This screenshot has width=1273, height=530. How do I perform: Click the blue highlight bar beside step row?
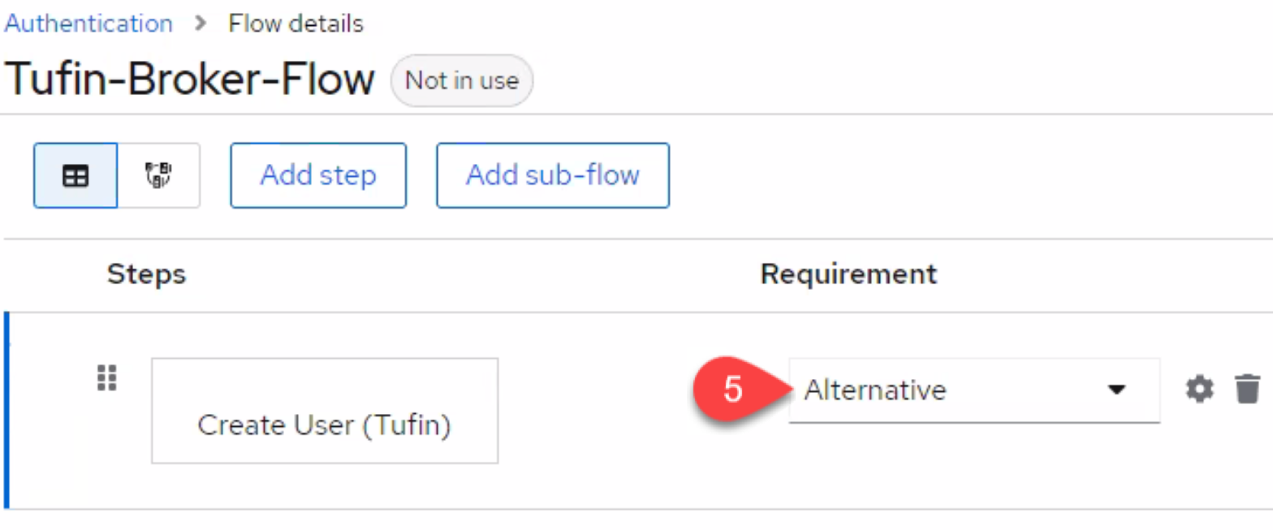(x=6, y=410)
